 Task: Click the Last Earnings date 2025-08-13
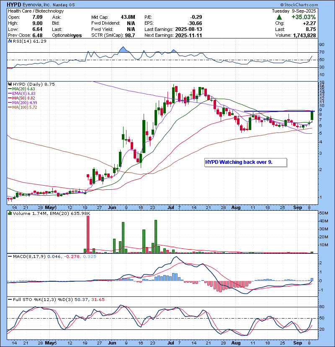click(188, 29)
